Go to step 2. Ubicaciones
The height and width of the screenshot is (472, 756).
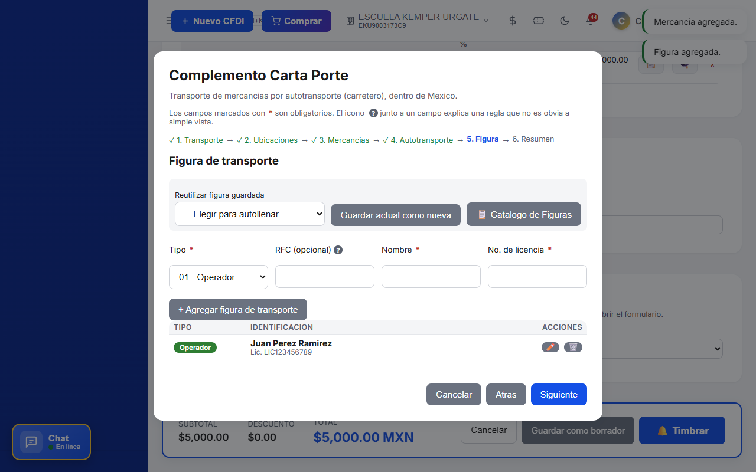click(267, 140)
